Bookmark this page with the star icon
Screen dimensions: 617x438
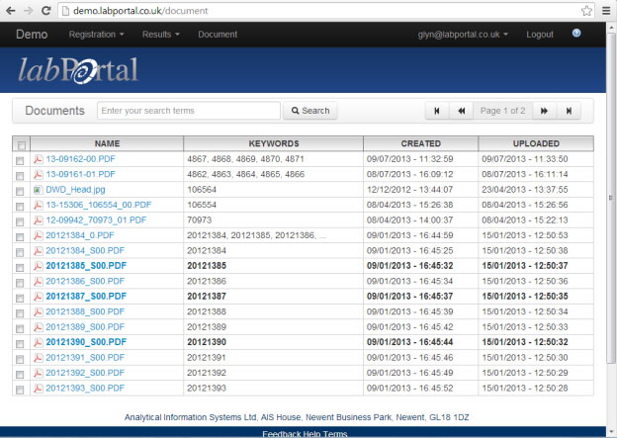pos(586,11)
